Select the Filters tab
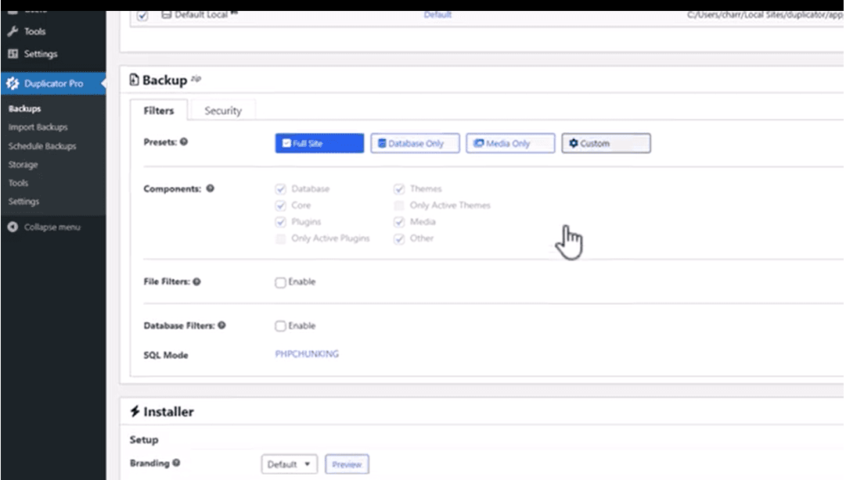The width and height of the screenshot is (846, 480). coord(159,111)
